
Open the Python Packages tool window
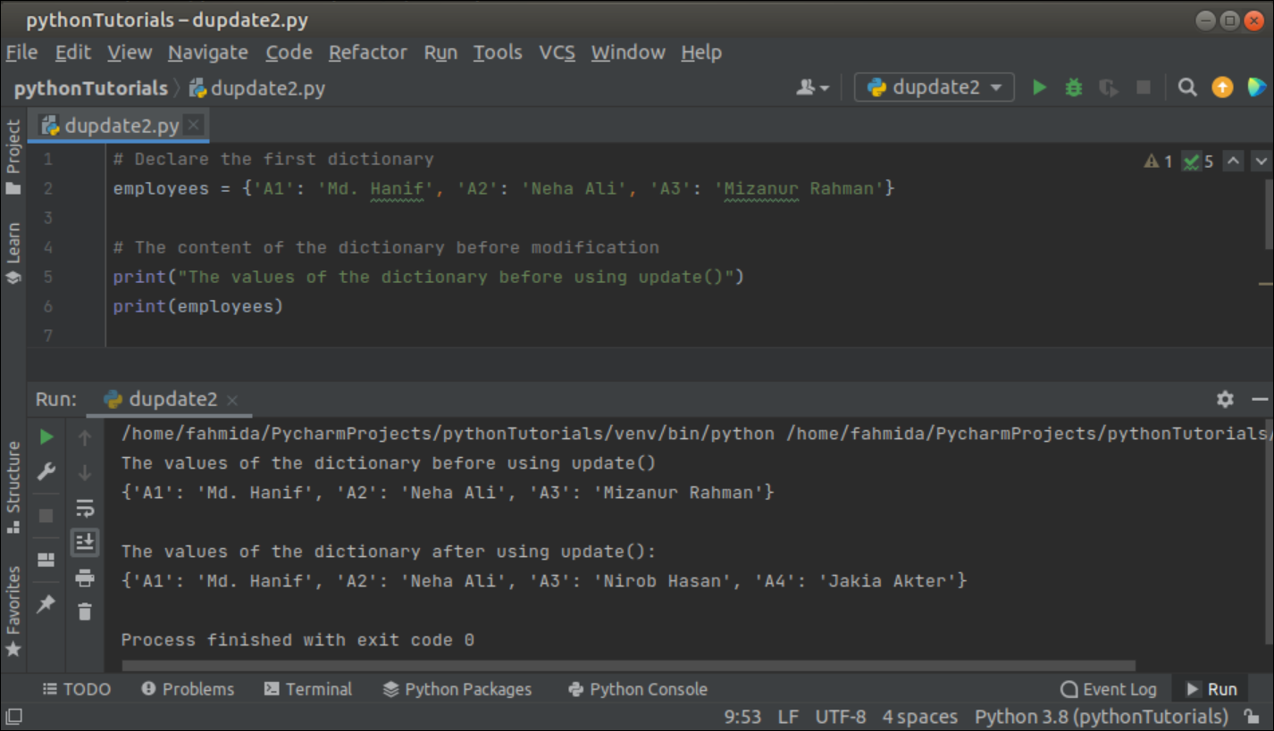pos(457,688)
